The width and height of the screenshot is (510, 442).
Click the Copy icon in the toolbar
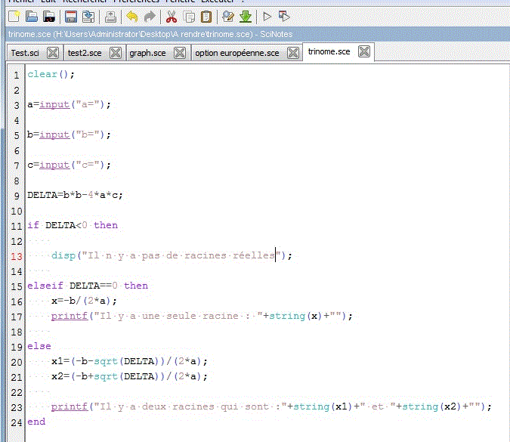190,16
